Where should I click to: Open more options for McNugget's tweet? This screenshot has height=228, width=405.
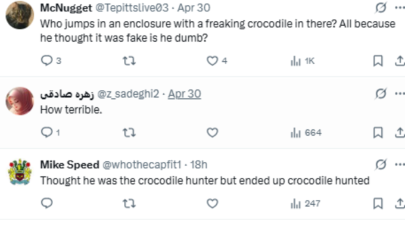[x=400, y=8]
